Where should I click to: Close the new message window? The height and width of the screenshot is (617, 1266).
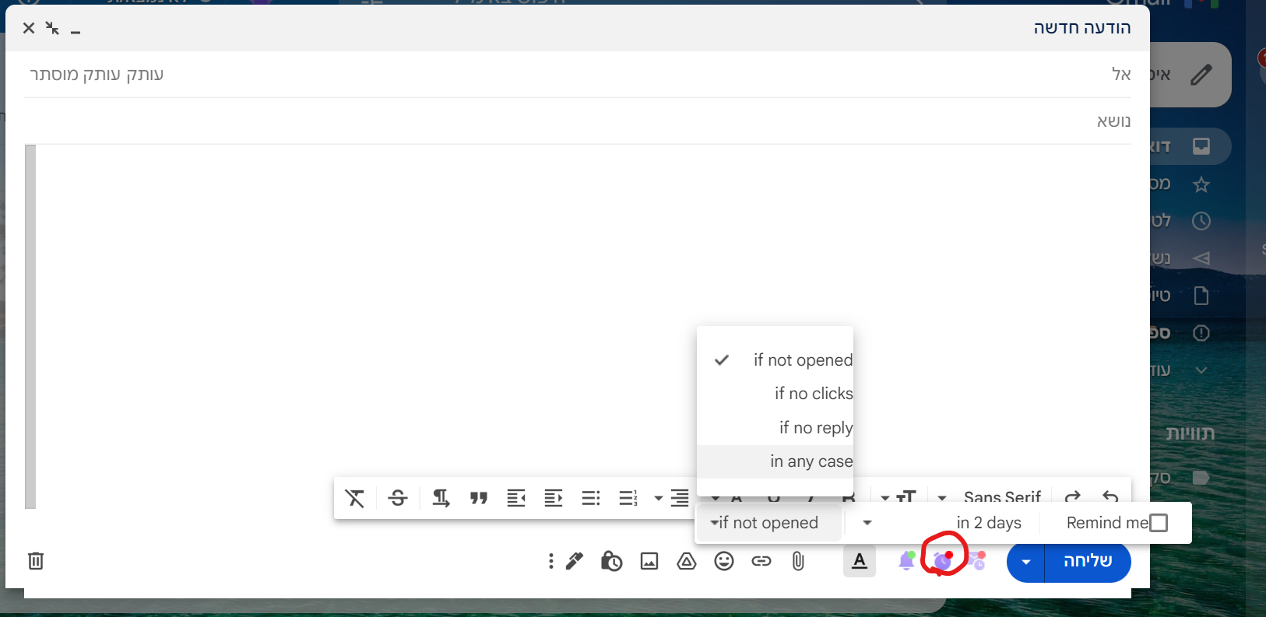click(29, 28)
